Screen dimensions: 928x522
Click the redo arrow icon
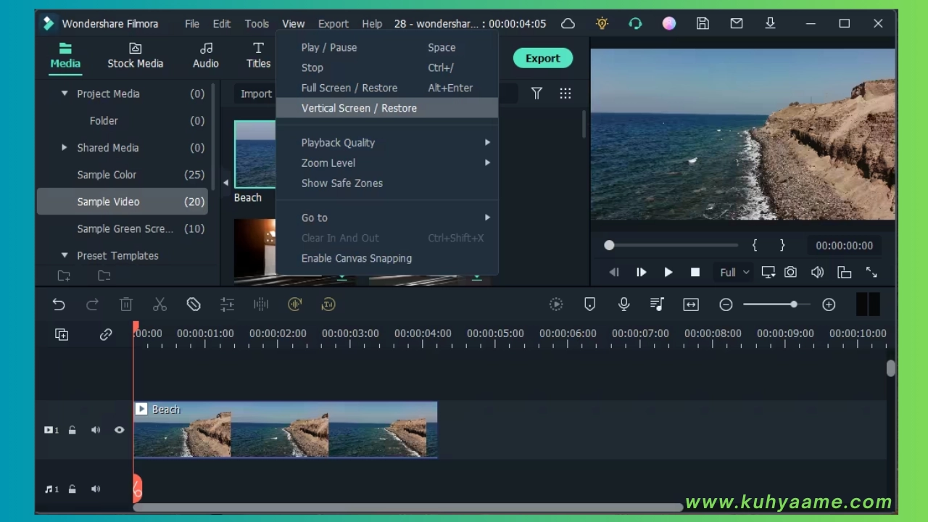(x=92, y=304)
